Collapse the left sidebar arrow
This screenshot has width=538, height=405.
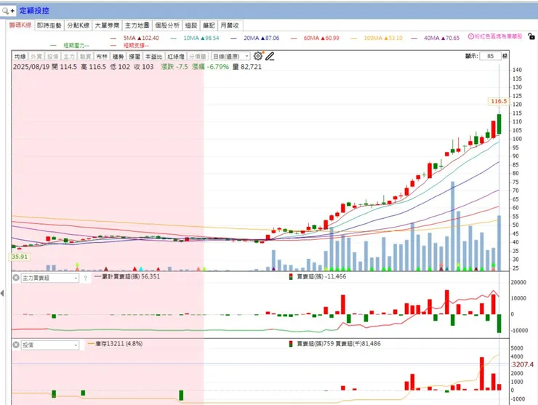coord(2,293)
